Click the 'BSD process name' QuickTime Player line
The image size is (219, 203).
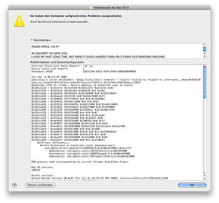pos(80,162)
